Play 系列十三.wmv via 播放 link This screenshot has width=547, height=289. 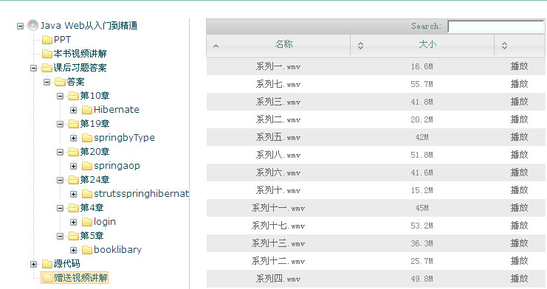pos(520,243)
